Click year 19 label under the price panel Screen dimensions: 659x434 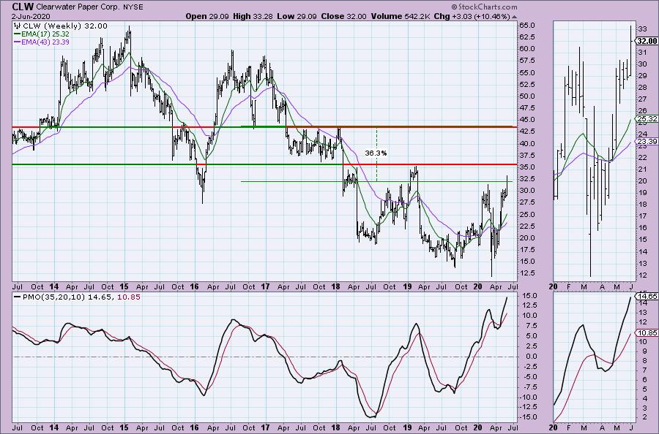pos(407,287)
